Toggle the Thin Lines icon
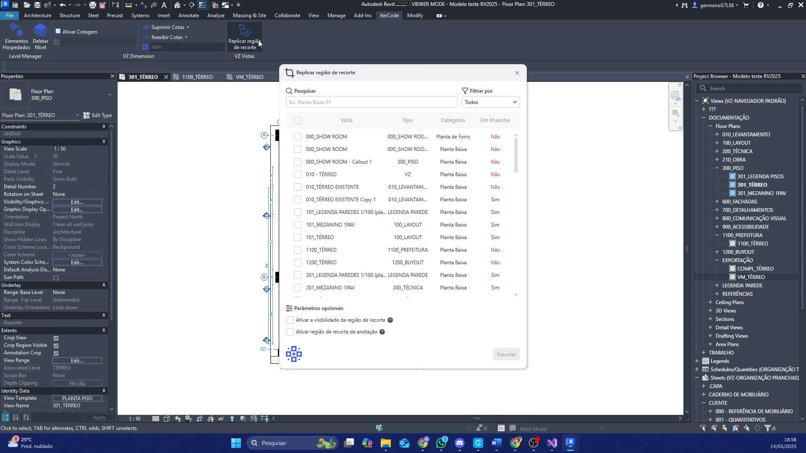This screenshot has width=806, height=453. click(x=202, y=5)
